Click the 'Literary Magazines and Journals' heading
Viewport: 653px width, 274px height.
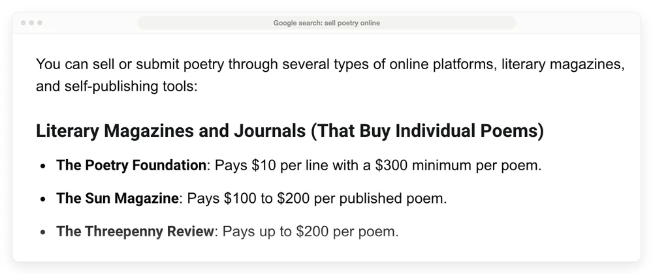tap(170, 131)
